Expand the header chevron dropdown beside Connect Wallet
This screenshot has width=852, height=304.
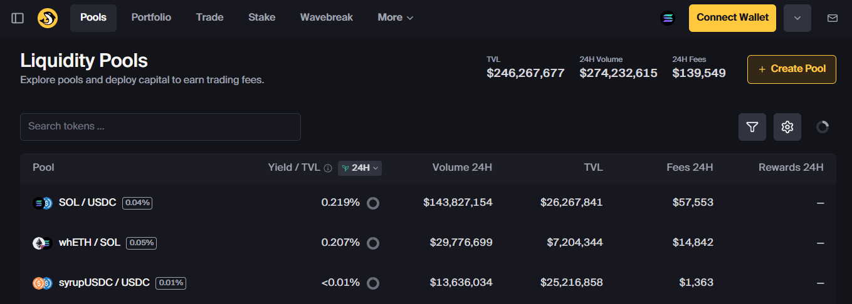797,18
